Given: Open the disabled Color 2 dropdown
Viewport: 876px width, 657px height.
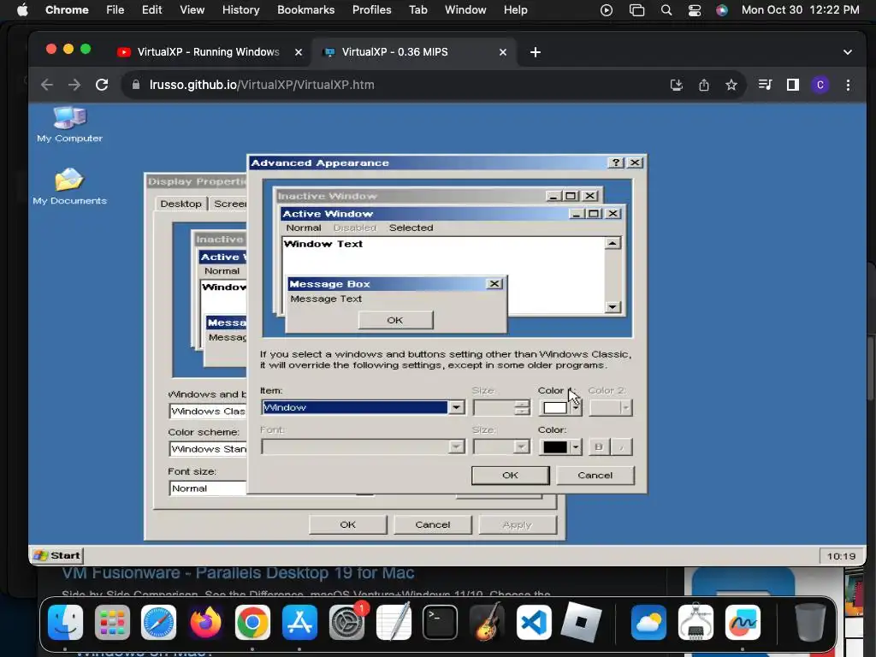Looking at the screenshot, I should coord(625,408).
